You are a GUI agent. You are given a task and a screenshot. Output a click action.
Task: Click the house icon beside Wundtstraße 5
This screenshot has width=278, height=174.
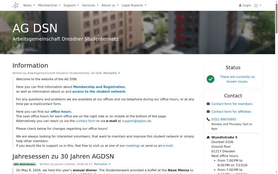coord(208,137)
